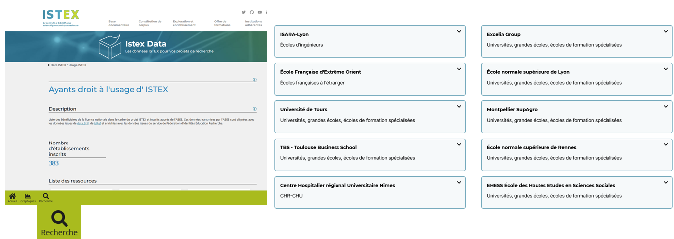
Task: Expand the ISARA-Lyon card
Action: [x=459, y=32]
